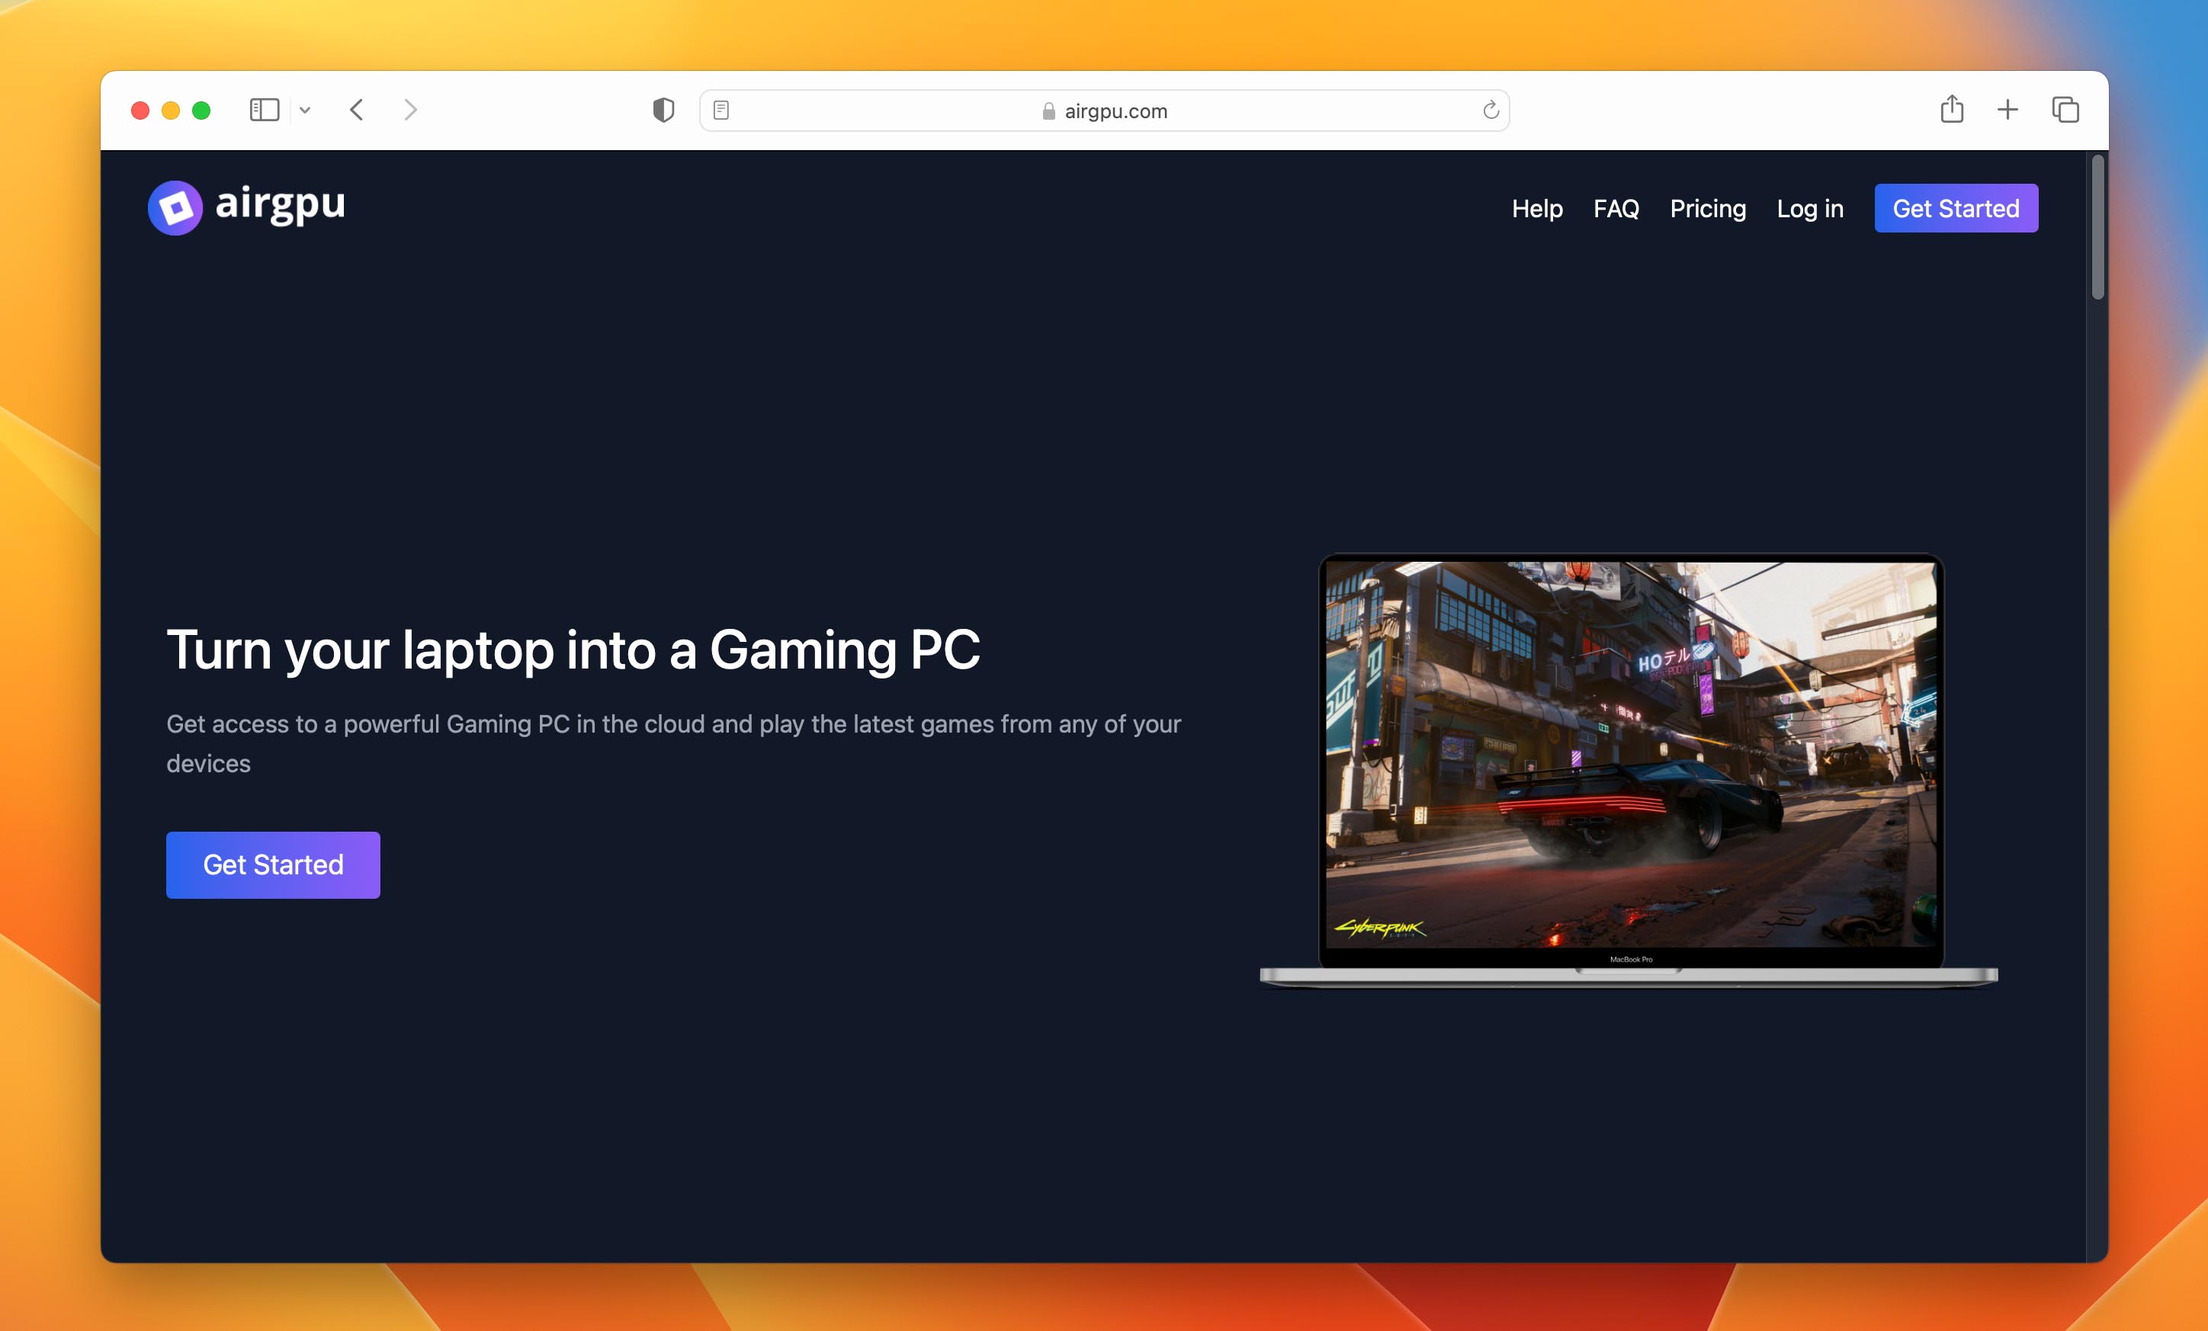Expand the sidebar tab group chevron
2208x1331 pixels.
click(x=305, y=111)
